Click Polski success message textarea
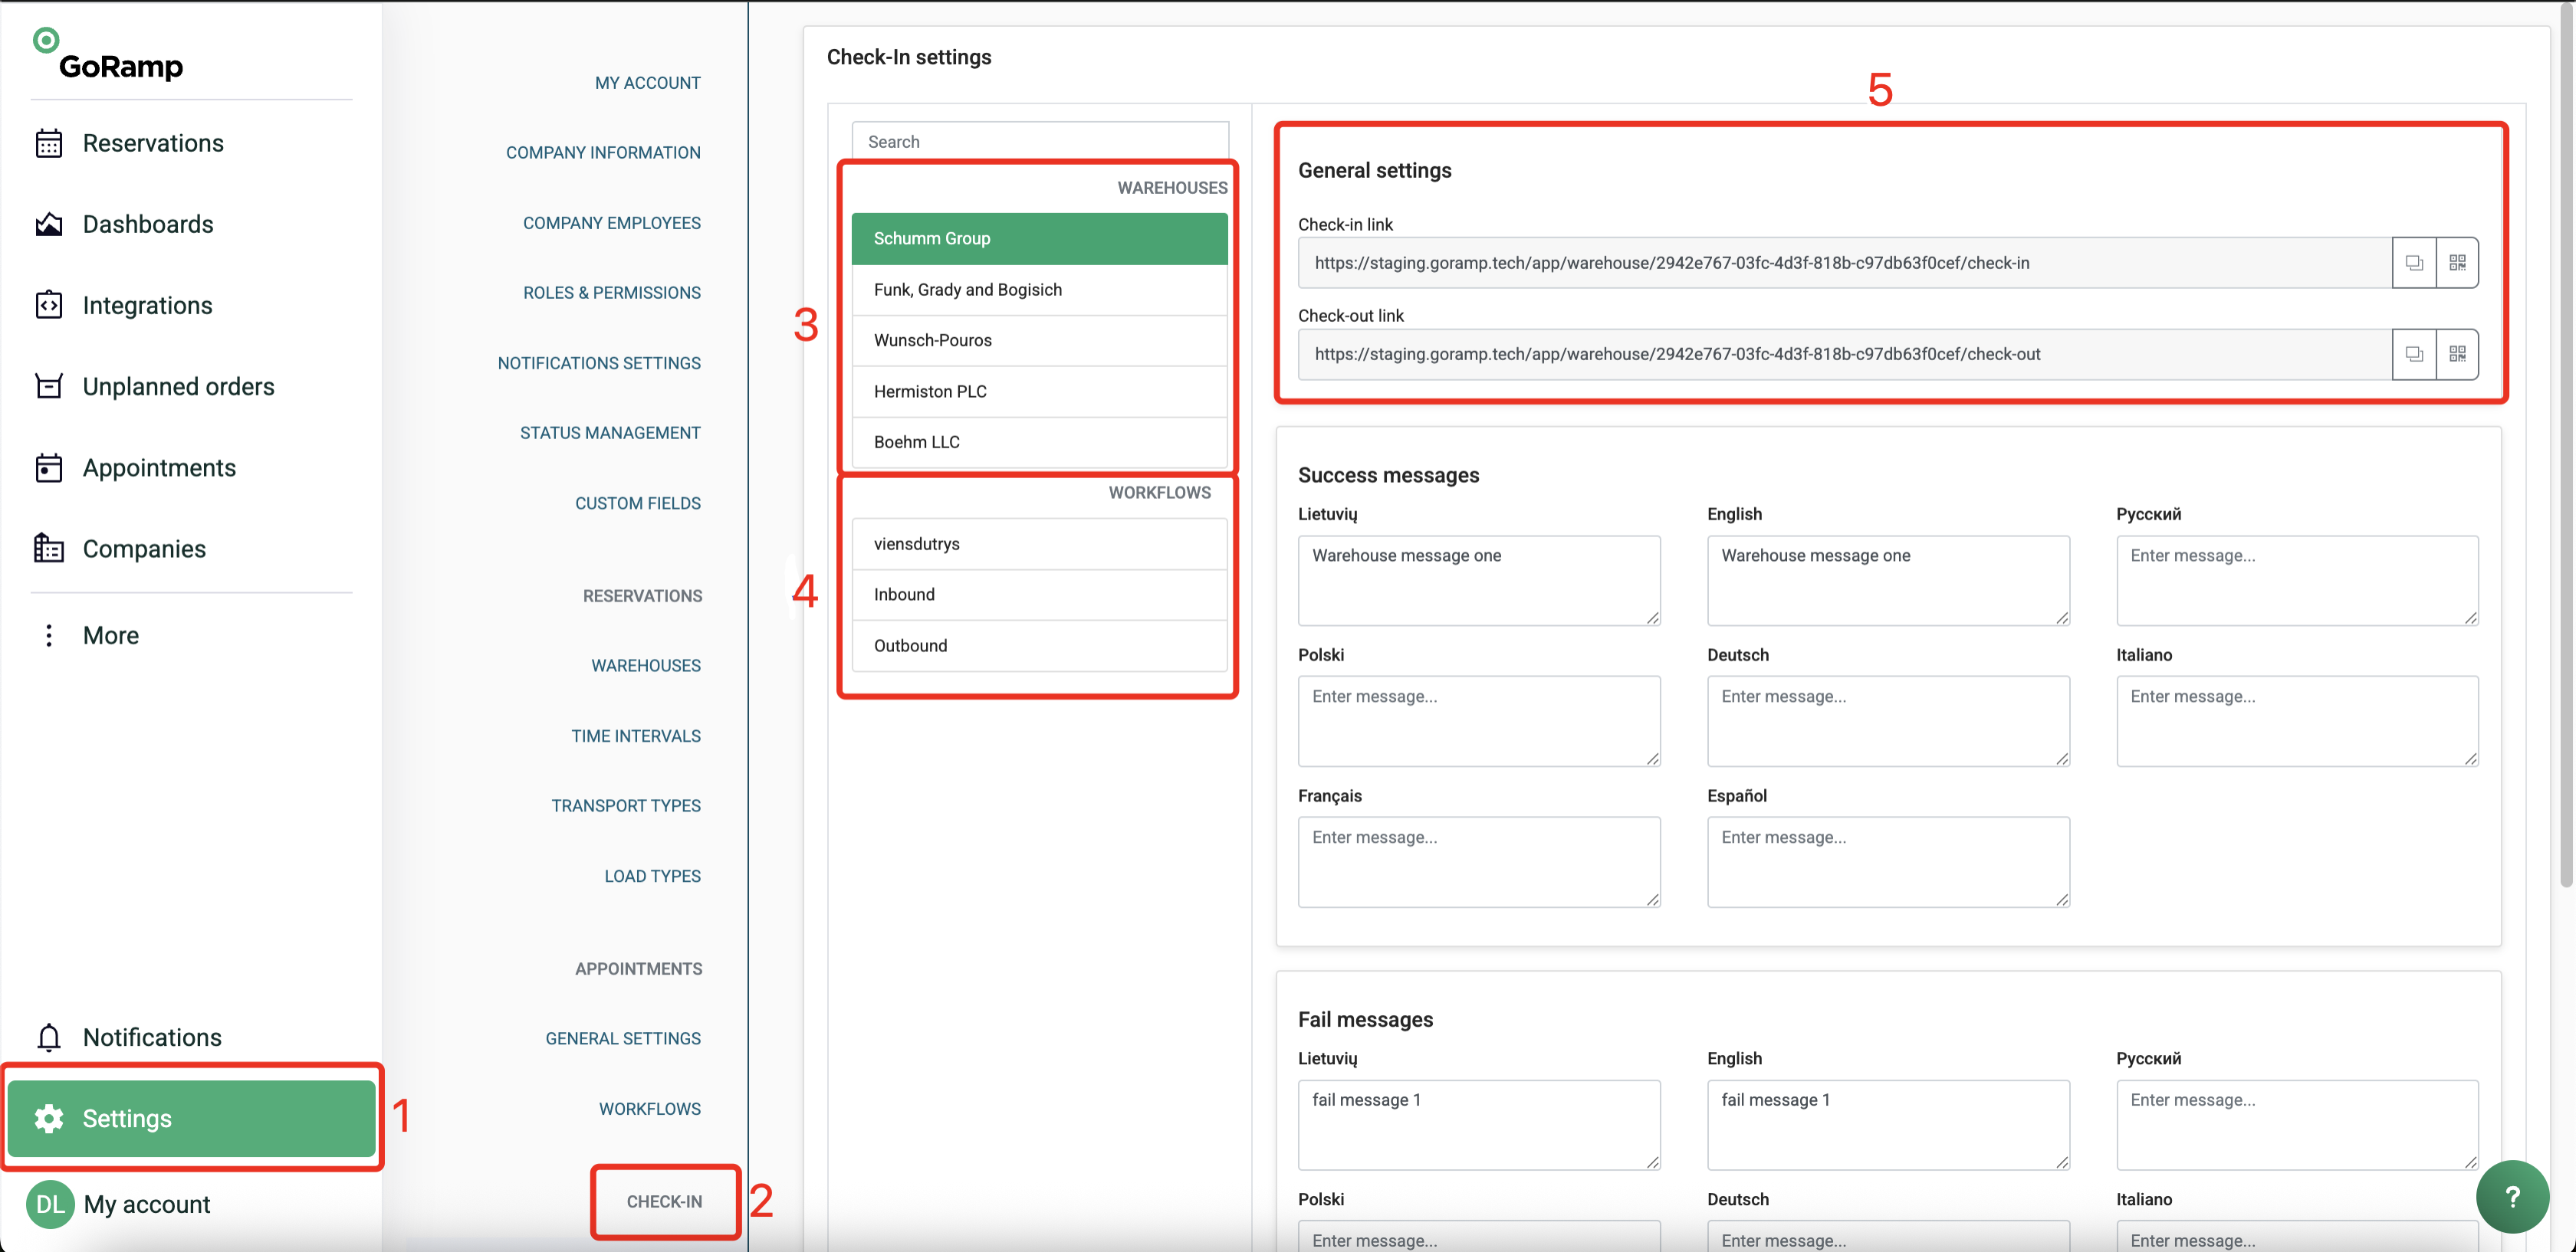2576x1252 pixels. 1479,722
